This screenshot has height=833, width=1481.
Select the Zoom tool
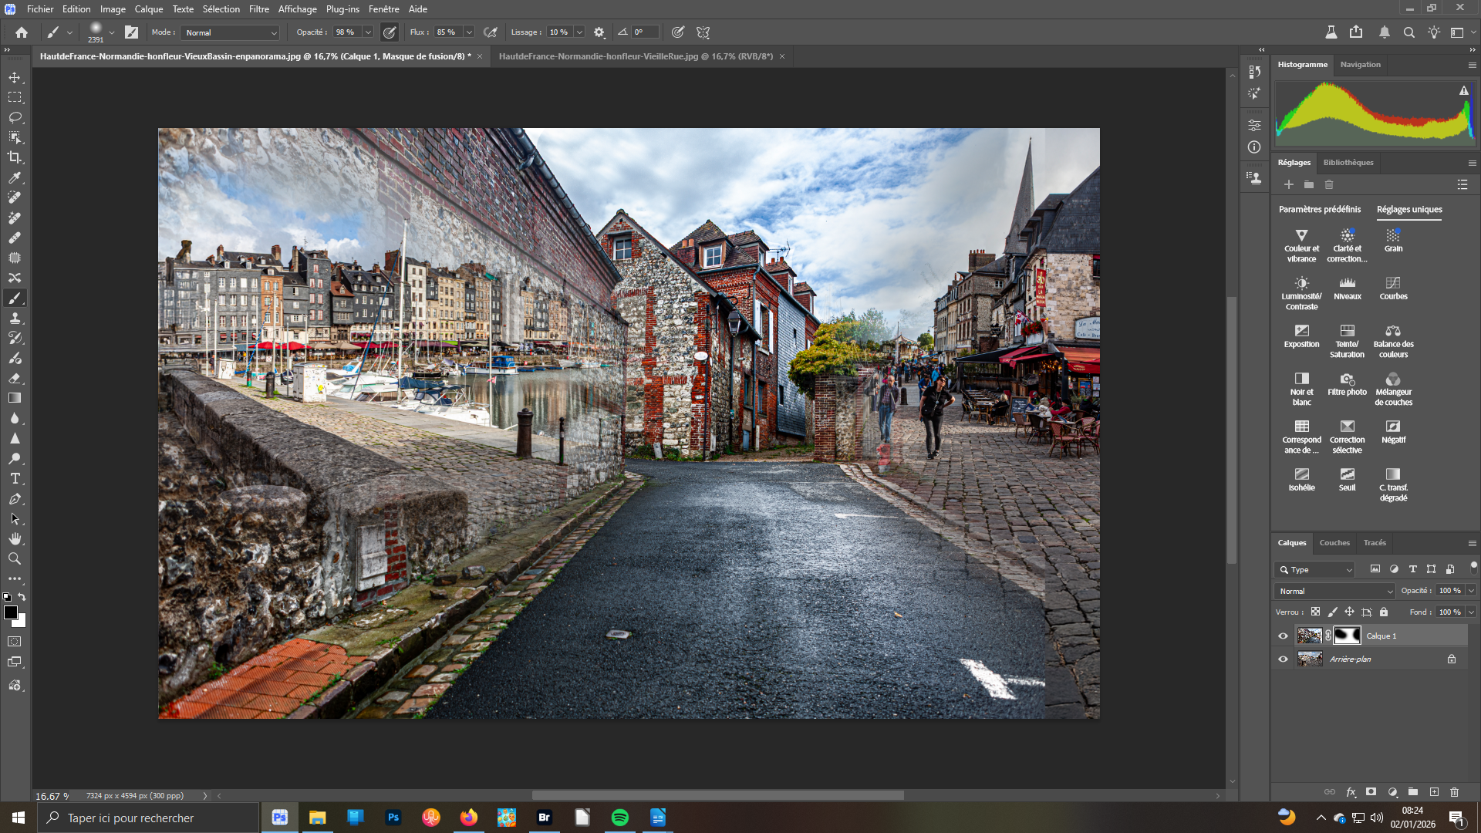[15, 558]
